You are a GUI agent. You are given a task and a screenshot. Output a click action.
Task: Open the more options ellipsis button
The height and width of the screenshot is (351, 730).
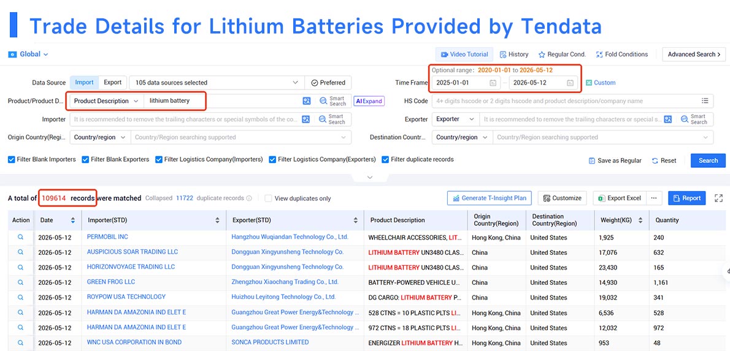click(x=654, y=198)
